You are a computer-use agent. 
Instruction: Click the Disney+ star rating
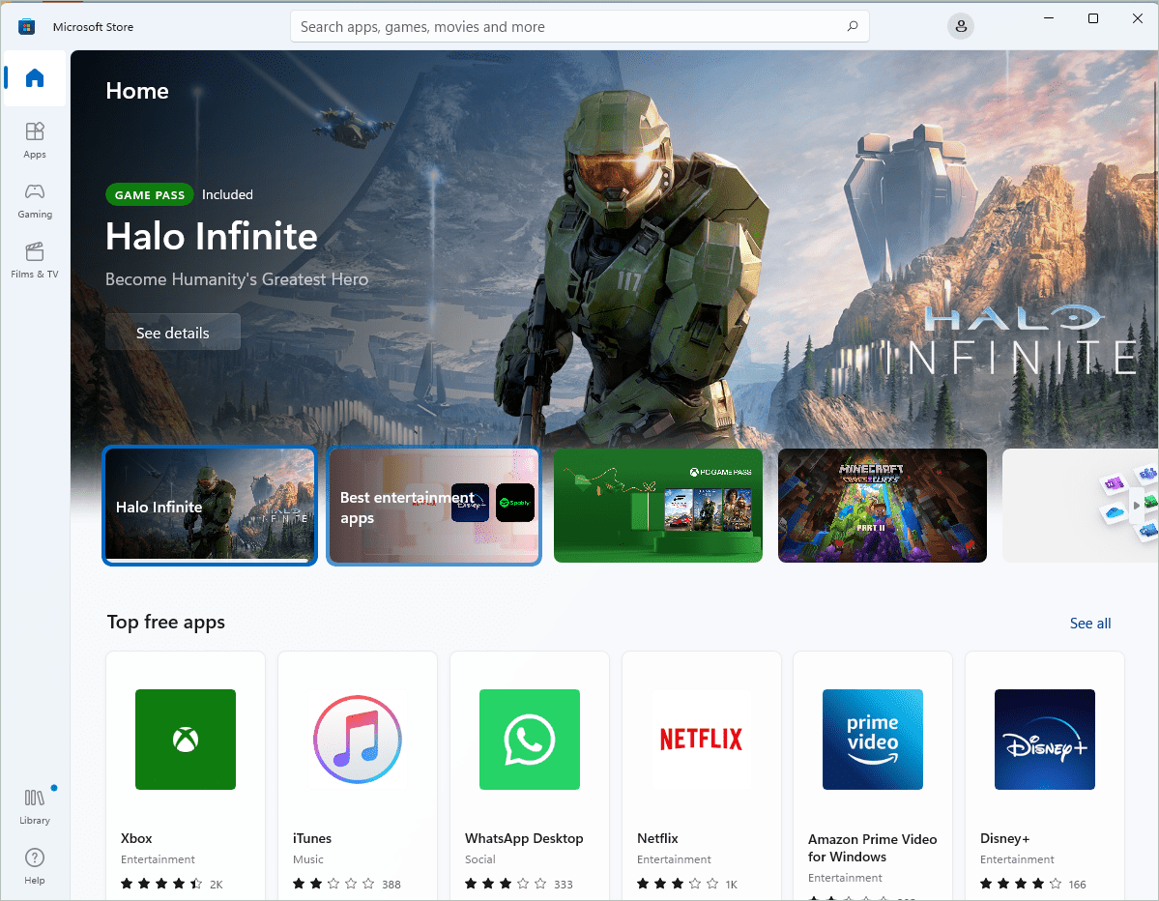(x=1021, y=884)
